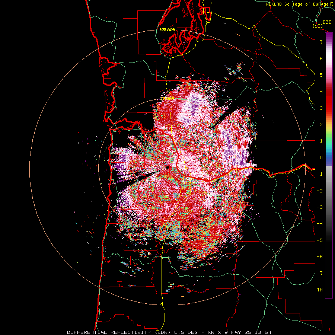Click the [dB] units label
The height and width of the screenshot is (335, 335).
[x=318, y=26]
